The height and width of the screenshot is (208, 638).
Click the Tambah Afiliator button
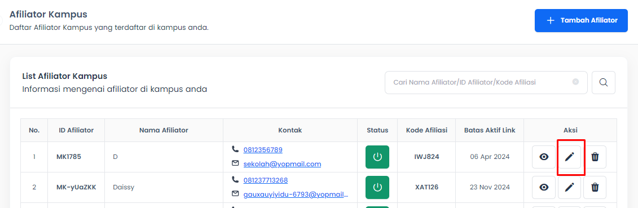point(581,20)
